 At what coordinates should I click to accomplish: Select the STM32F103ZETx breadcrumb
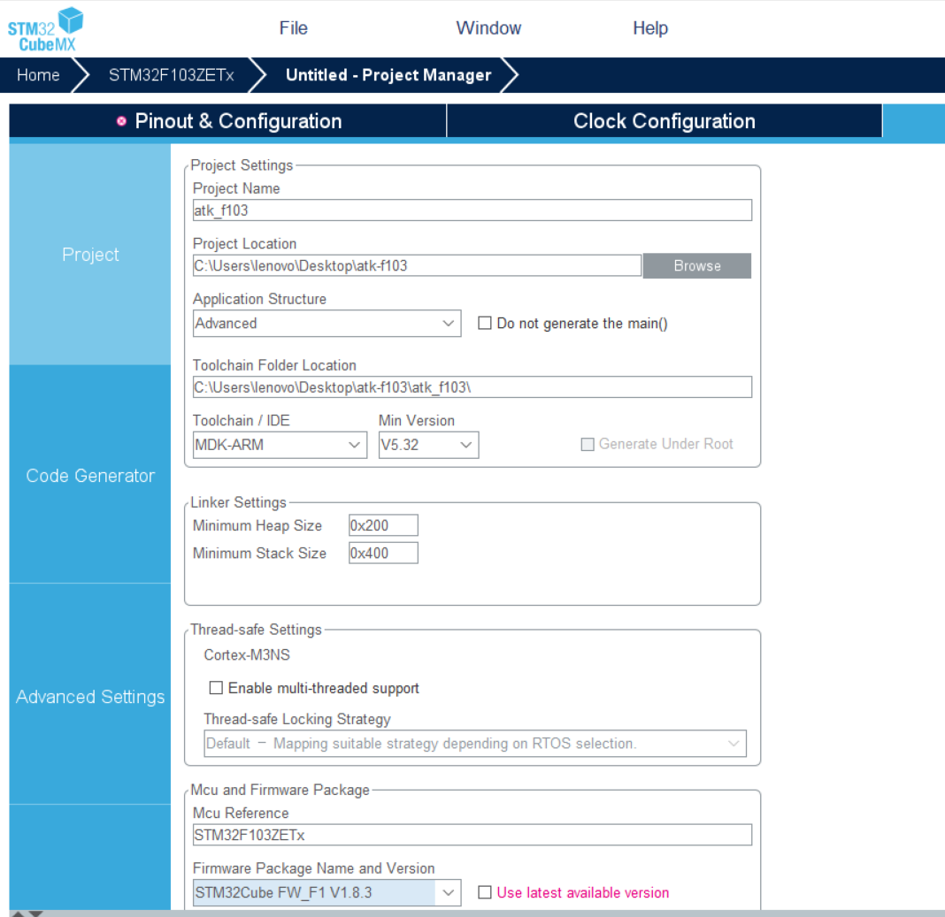(171, 74)
